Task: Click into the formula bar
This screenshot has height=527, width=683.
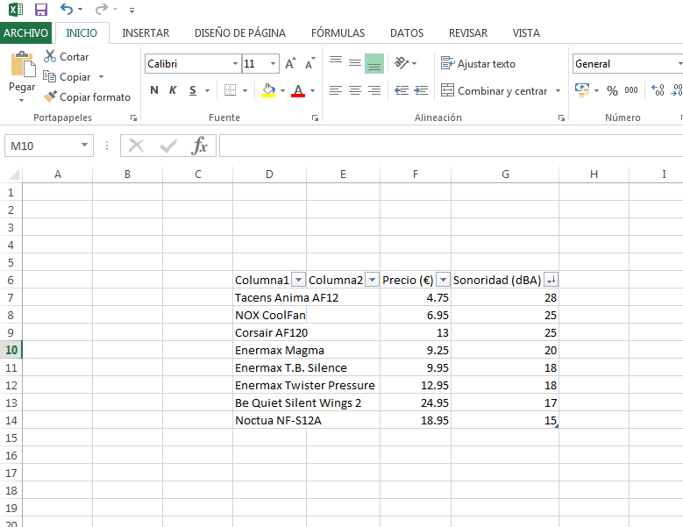Action: pos(451,146)
